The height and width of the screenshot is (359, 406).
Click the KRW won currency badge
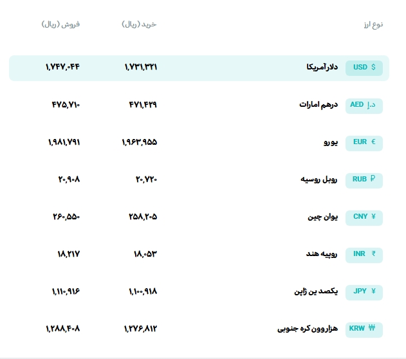pyautogui.click(x=364, y=329)
